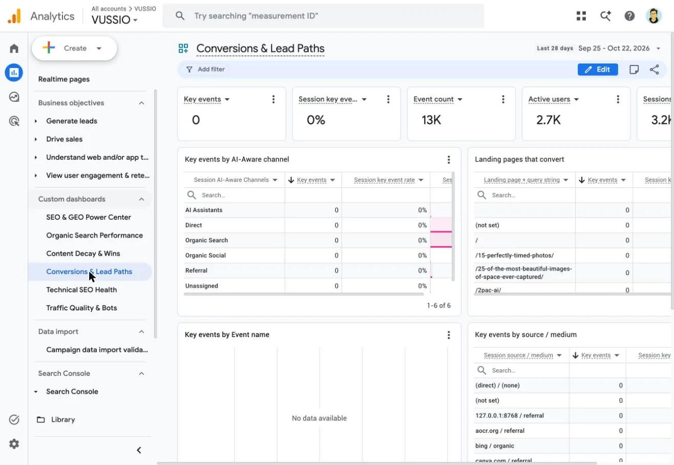Open Key events card options menu
The height and width of the screenshot is (465, 674).
[x=273, y=99]
